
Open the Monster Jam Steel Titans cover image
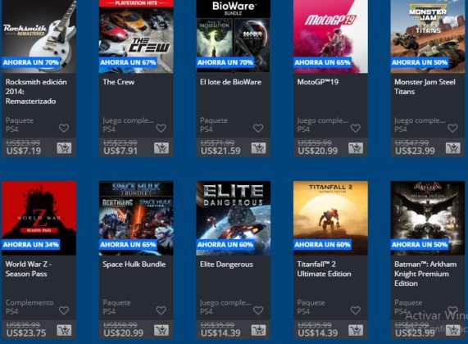[x=428, y=36]
